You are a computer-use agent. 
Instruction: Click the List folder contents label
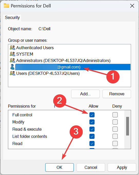(30, 136)
